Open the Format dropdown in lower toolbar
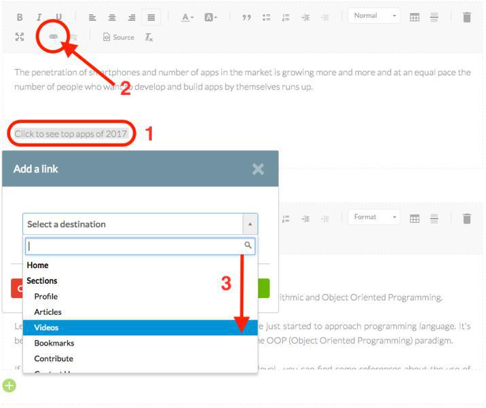Image resolution: width=486 pixels, height=408 pixels. pyautogui.click(x=373, y=217)
